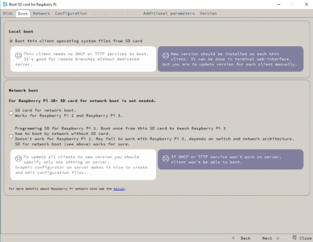313x242 pixels.
Task: Open the Additional parameters tab
Action: pyautogui.click(x=169, y=13)
